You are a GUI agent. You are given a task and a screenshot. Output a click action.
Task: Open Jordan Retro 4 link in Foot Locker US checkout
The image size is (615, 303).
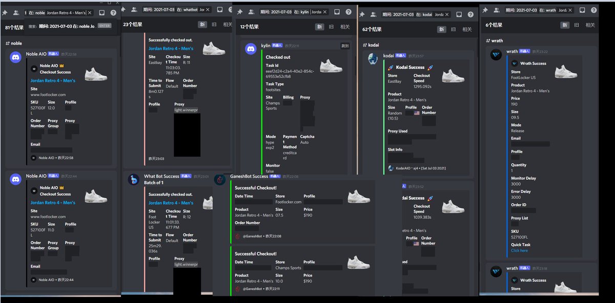point(171,203)
